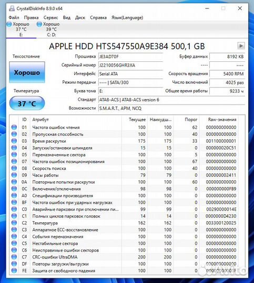
Task: Click the buffer size field 8192 KB
Action: (x=227, y=57)
